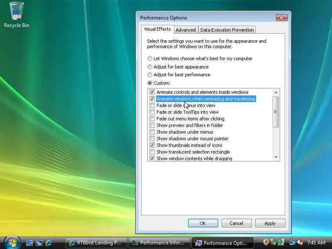This screenshot has height=249, width=332.
Task: Click the effects list scrollbar thumb
Action: point(276,112)
